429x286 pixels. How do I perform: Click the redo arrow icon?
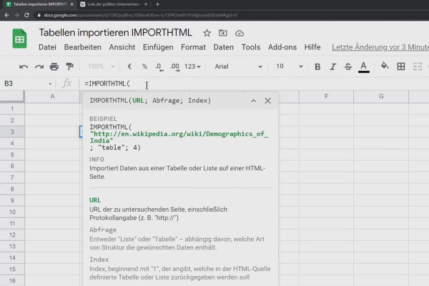pos(39,66)
